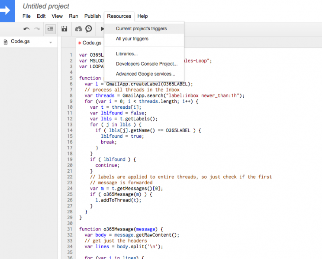Toggle the indent formatting icon
This screenshot has width=322, height=259.
pos(51,29)
